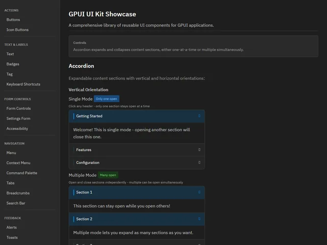
Task: Click 'This section can stay open' text
Action: click(122, 206)
